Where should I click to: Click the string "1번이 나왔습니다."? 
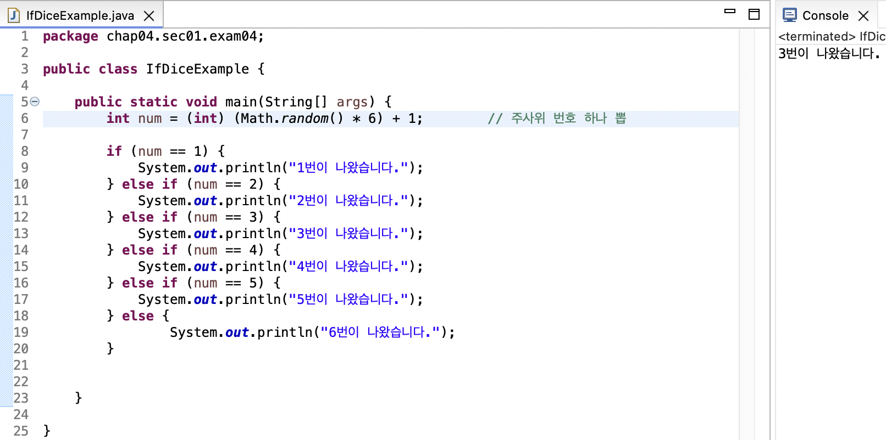click(349, 168)
